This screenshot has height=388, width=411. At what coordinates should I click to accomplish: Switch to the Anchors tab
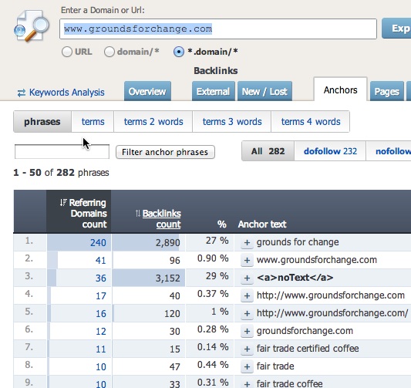[340, 89]
